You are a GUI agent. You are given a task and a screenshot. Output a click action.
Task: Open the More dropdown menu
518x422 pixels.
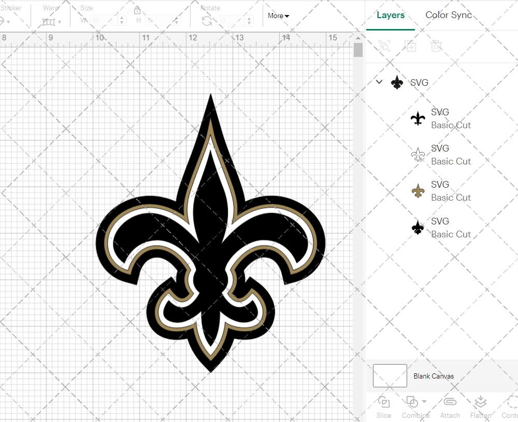click(x=279, y=16)
